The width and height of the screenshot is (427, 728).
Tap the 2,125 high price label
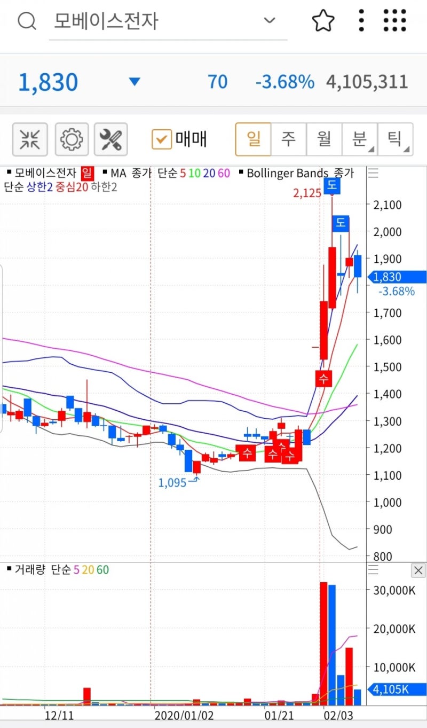tap(307, 193)
